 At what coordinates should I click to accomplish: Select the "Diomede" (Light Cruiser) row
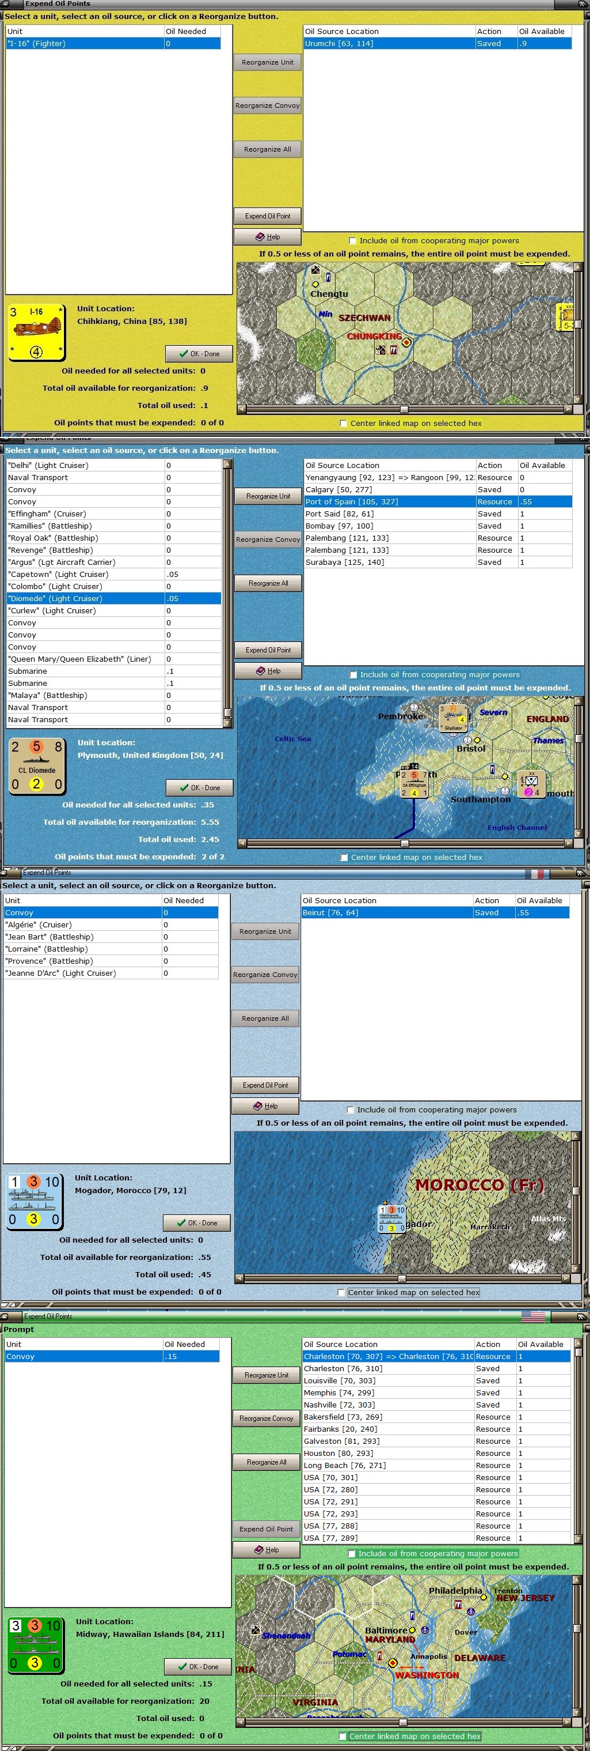coord(113,598)
